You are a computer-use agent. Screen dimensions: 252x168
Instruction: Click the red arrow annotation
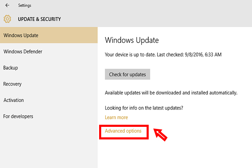coord(160,135)
